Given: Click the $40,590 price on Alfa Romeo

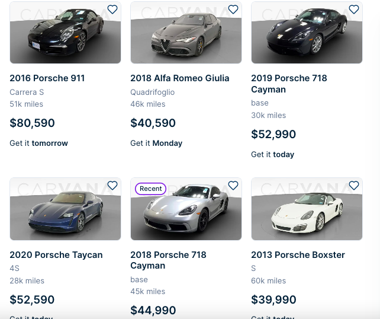Looking at the screenshot, I should [x=153, y=123].
